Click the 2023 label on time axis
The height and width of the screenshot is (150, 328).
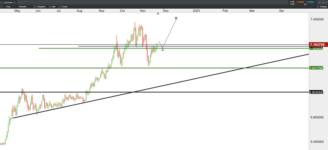click(x=196, y=11)
